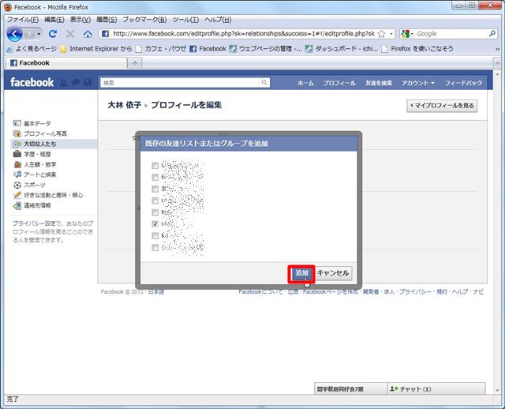
Task: Check the first checkbox in the friend list dialog
Action: pyautogui.click(x=155, y=166)
